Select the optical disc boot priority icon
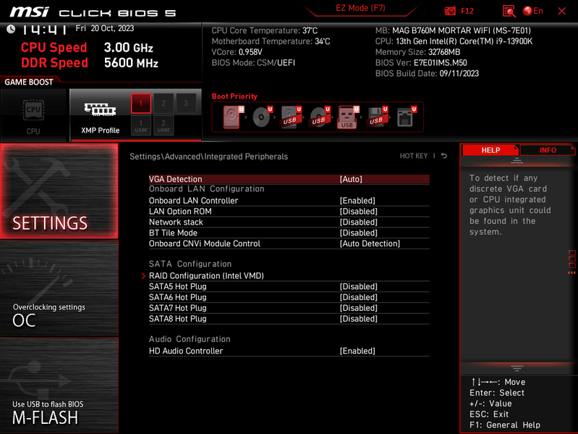578x434 pixels. point(262,117)
